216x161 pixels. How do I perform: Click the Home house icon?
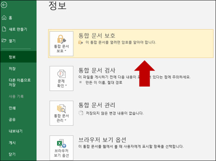[4, 18]
